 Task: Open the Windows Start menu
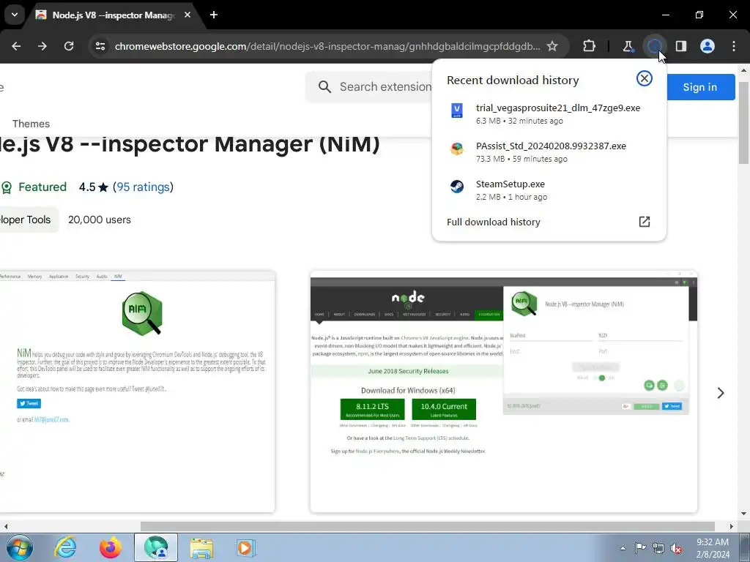pyautogui.click(x=19, y=547)
